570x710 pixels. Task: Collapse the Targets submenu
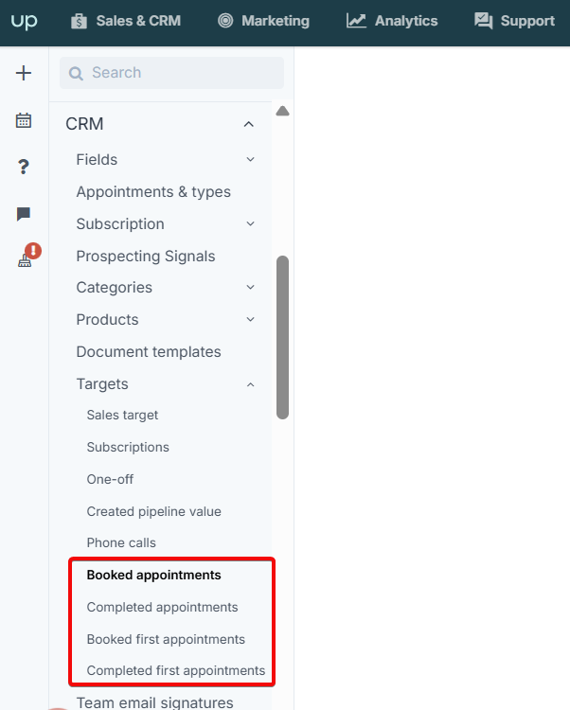point(250,384)
